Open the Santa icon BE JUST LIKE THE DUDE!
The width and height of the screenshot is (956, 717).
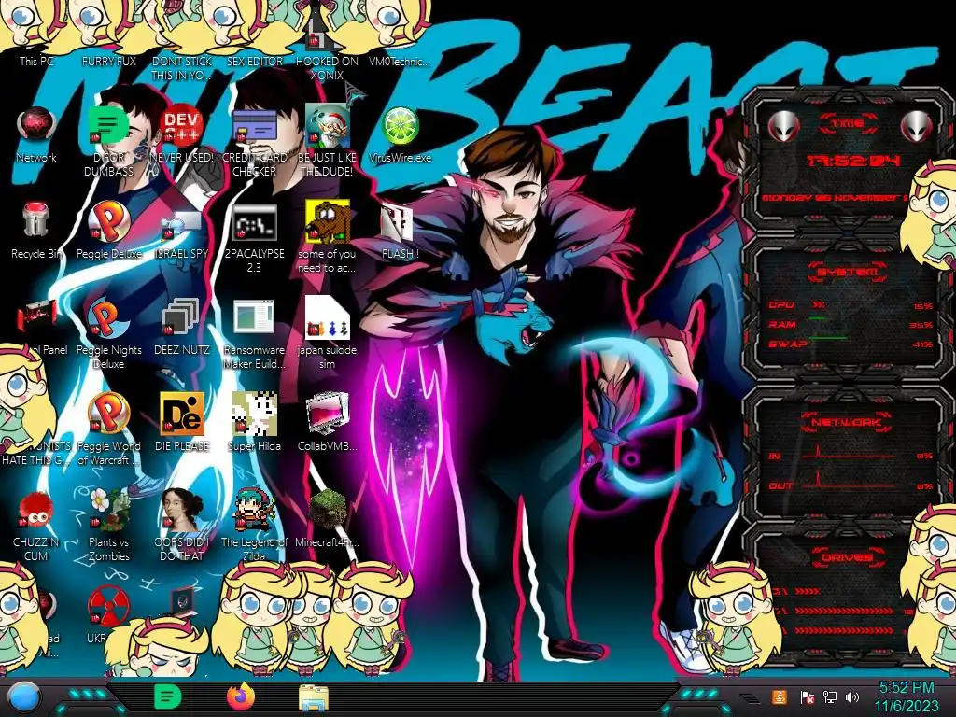(x=327, y=126)
